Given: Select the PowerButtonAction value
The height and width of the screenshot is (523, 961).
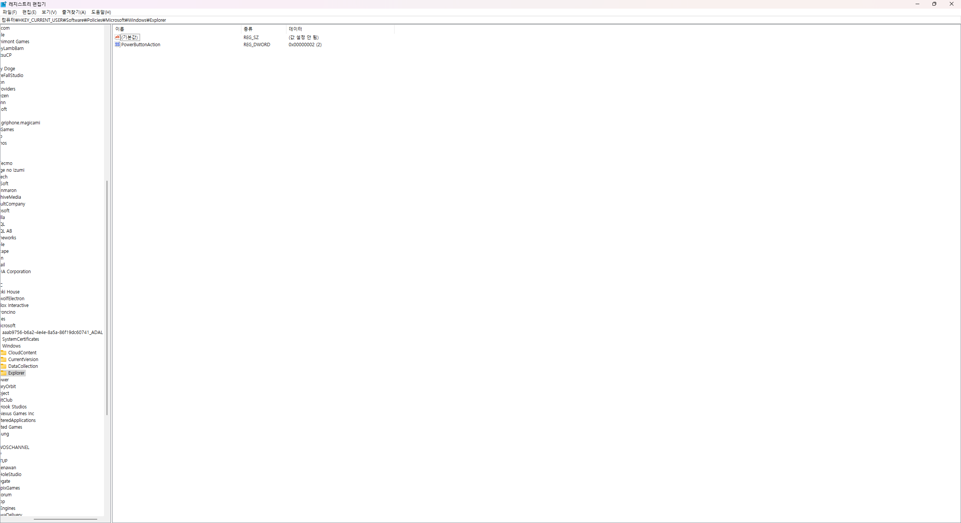Looking at the screenshot, I should [141, 44].
